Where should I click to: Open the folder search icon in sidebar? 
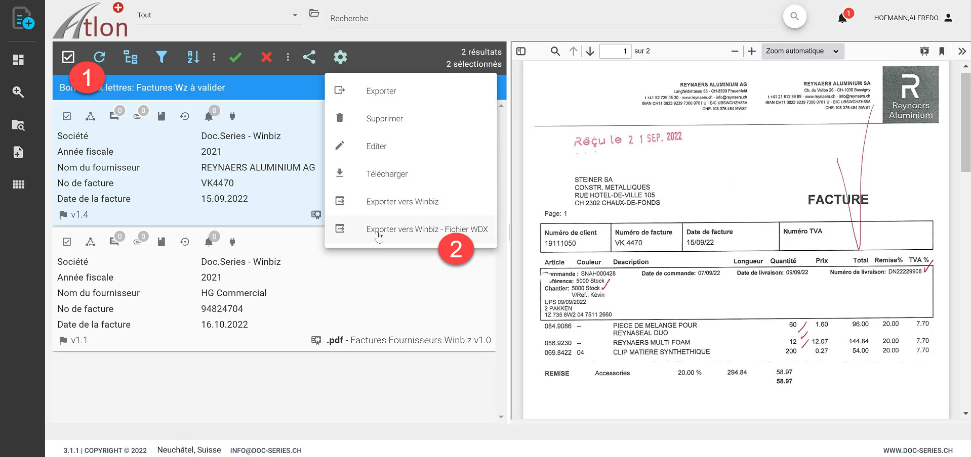(18, 125)
